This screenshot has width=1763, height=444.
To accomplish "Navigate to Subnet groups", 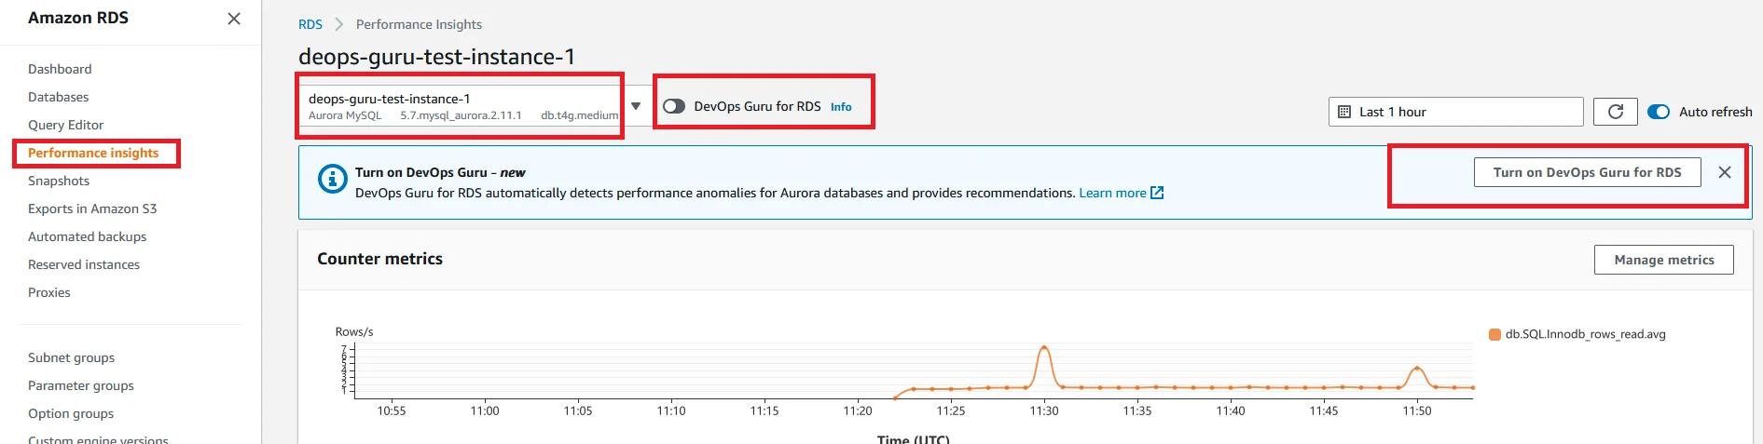I will [71, 357].
